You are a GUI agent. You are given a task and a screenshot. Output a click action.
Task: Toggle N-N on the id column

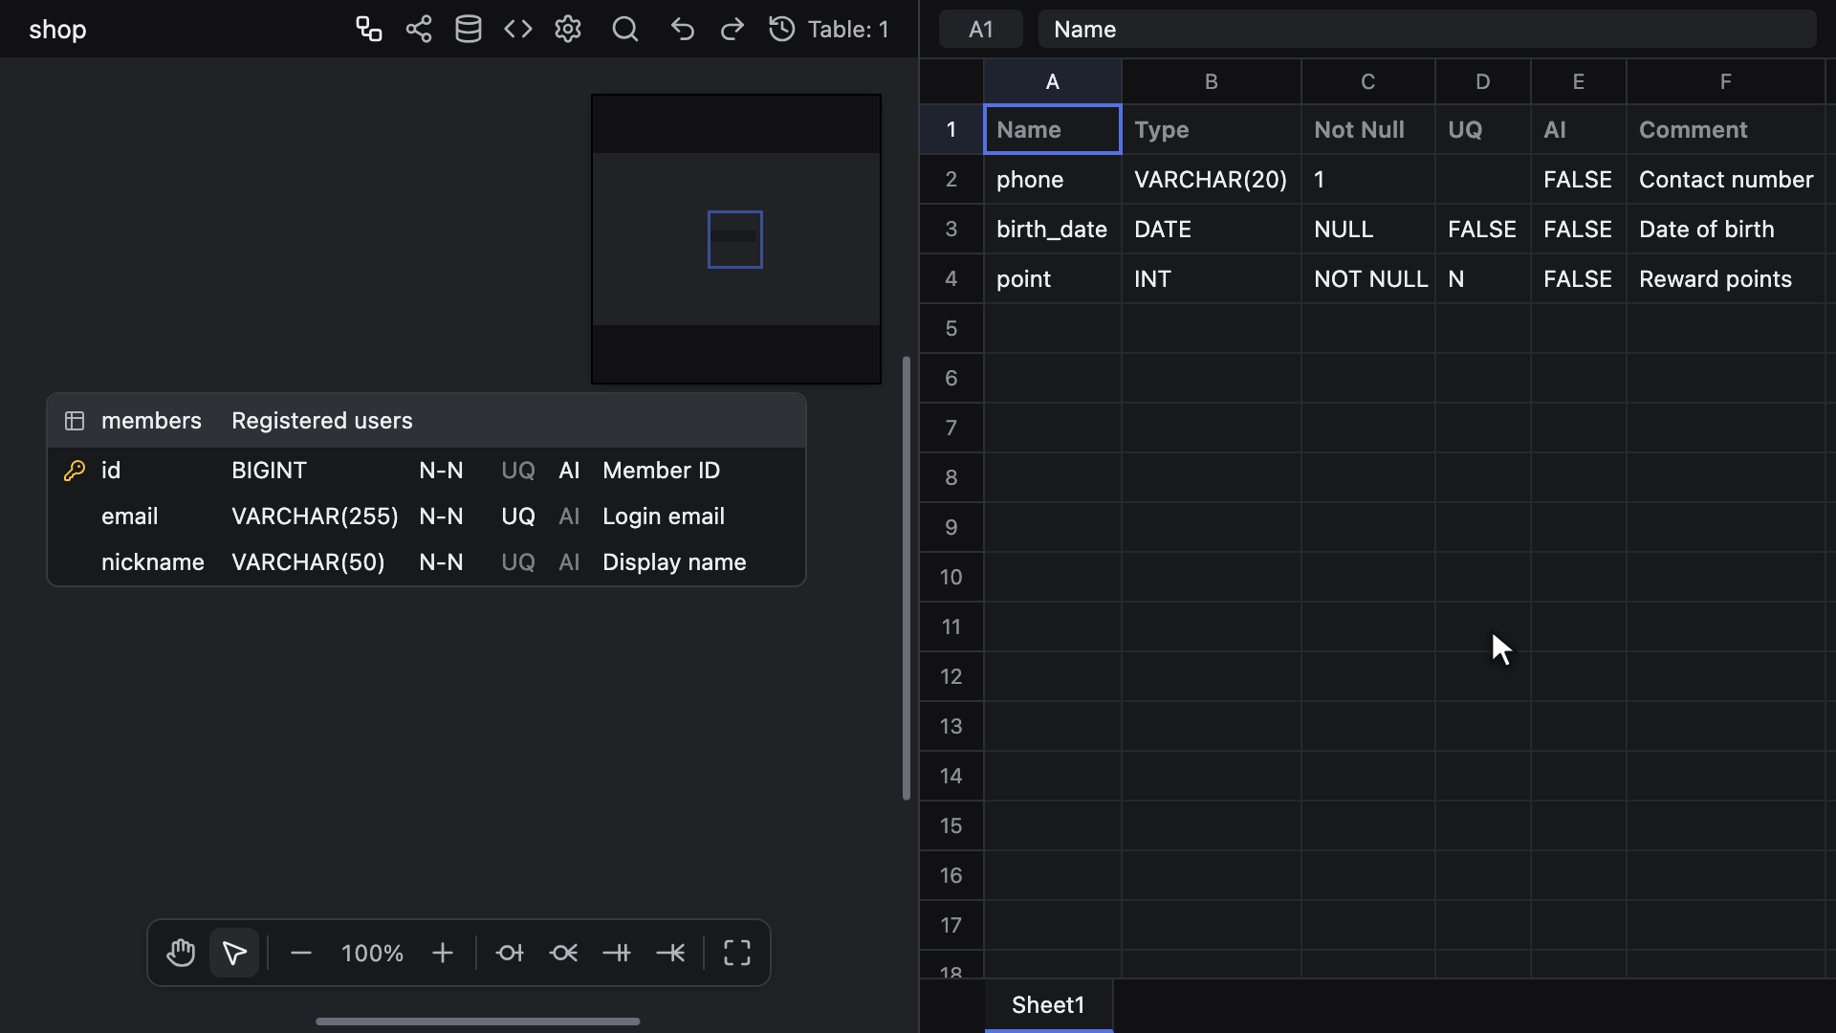(x=441, y=471)
